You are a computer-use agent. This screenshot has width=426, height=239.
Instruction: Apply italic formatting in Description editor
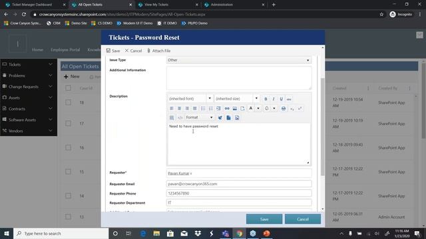click(x=274, y=99)
